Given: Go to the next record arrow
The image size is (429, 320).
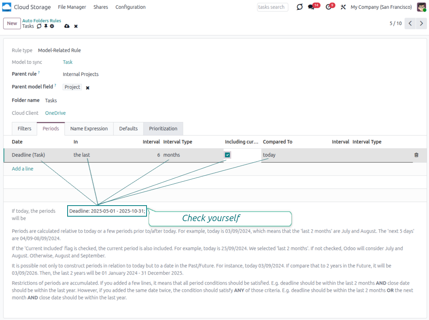Looking at the screenshot, I should click(421, 24).
